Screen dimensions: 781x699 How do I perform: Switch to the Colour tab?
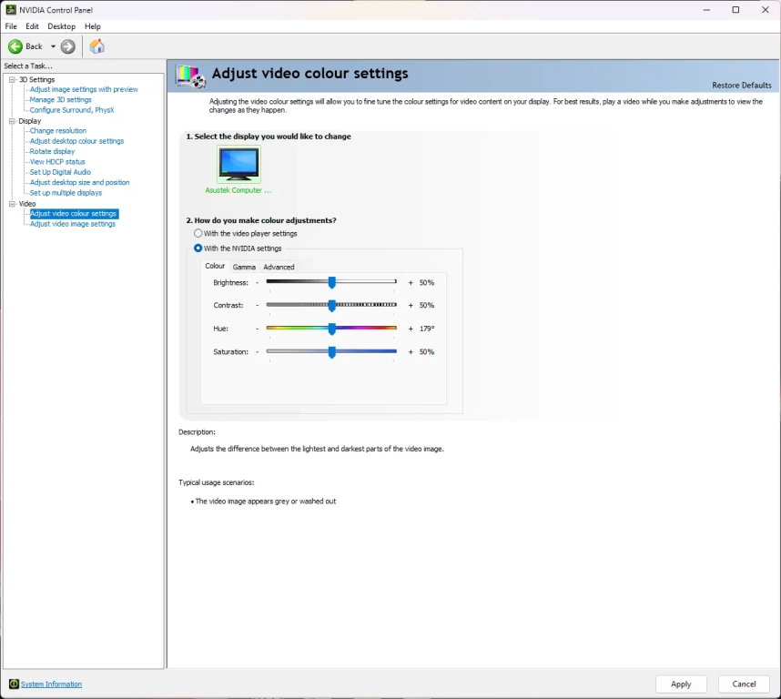click(x=215, y=267)
